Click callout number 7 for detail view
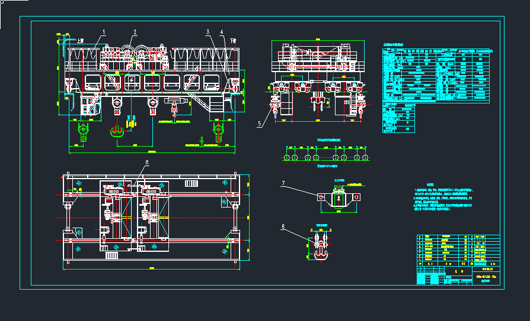The height and width of the screenshot is (321, 530). coord(283,183)
